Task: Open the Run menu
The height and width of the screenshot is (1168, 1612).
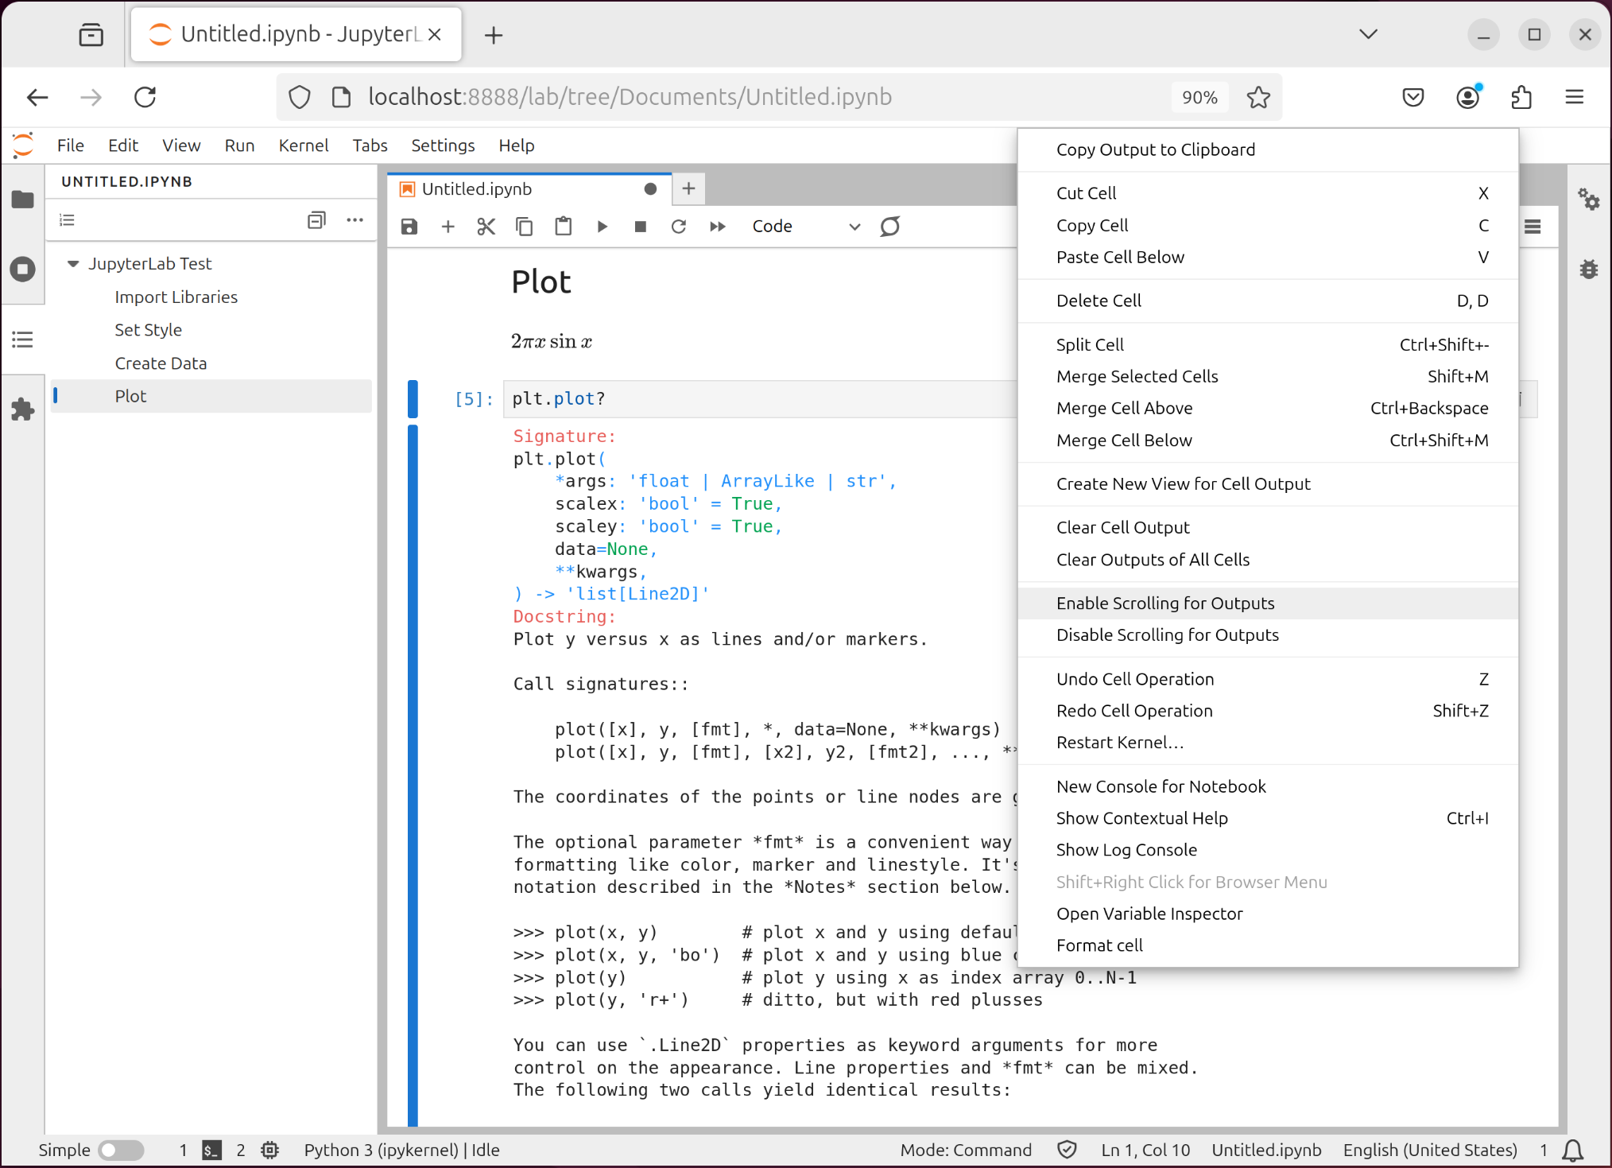Action: pyautogui.click(x=239, y=146)
